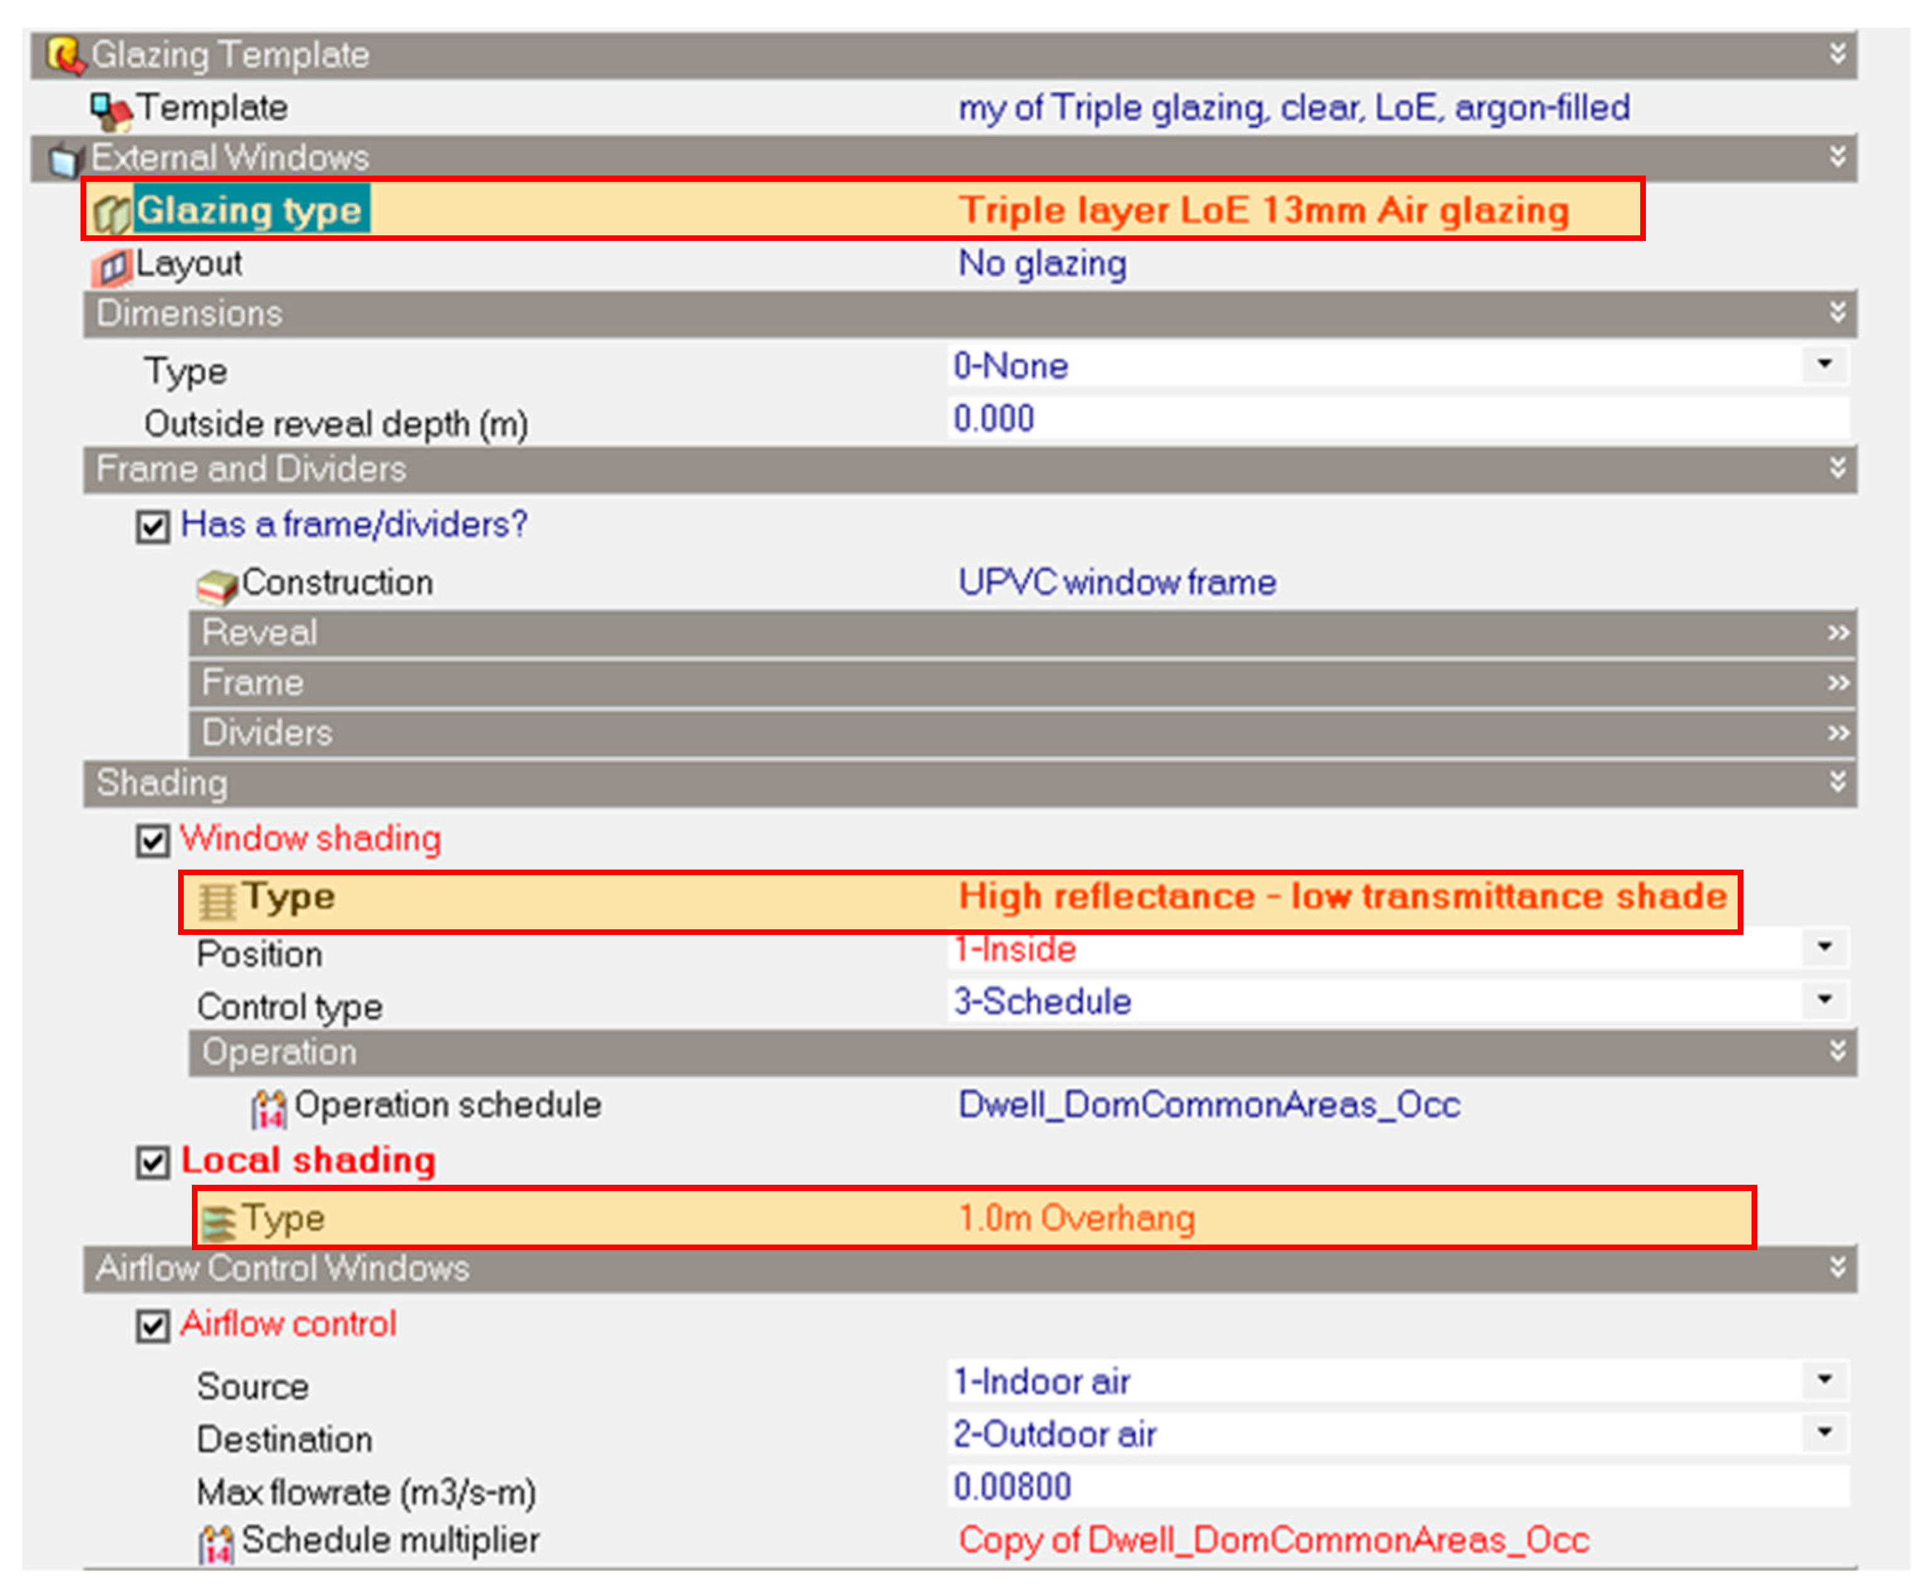
Task: Toggle the Window shading checkbox
Action: click(152, 841)
